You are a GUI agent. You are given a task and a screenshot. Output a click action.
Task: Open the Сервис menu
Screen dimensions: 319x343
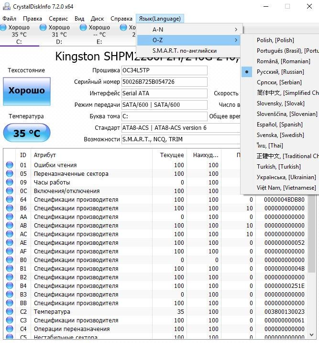[x=58, y=19]
